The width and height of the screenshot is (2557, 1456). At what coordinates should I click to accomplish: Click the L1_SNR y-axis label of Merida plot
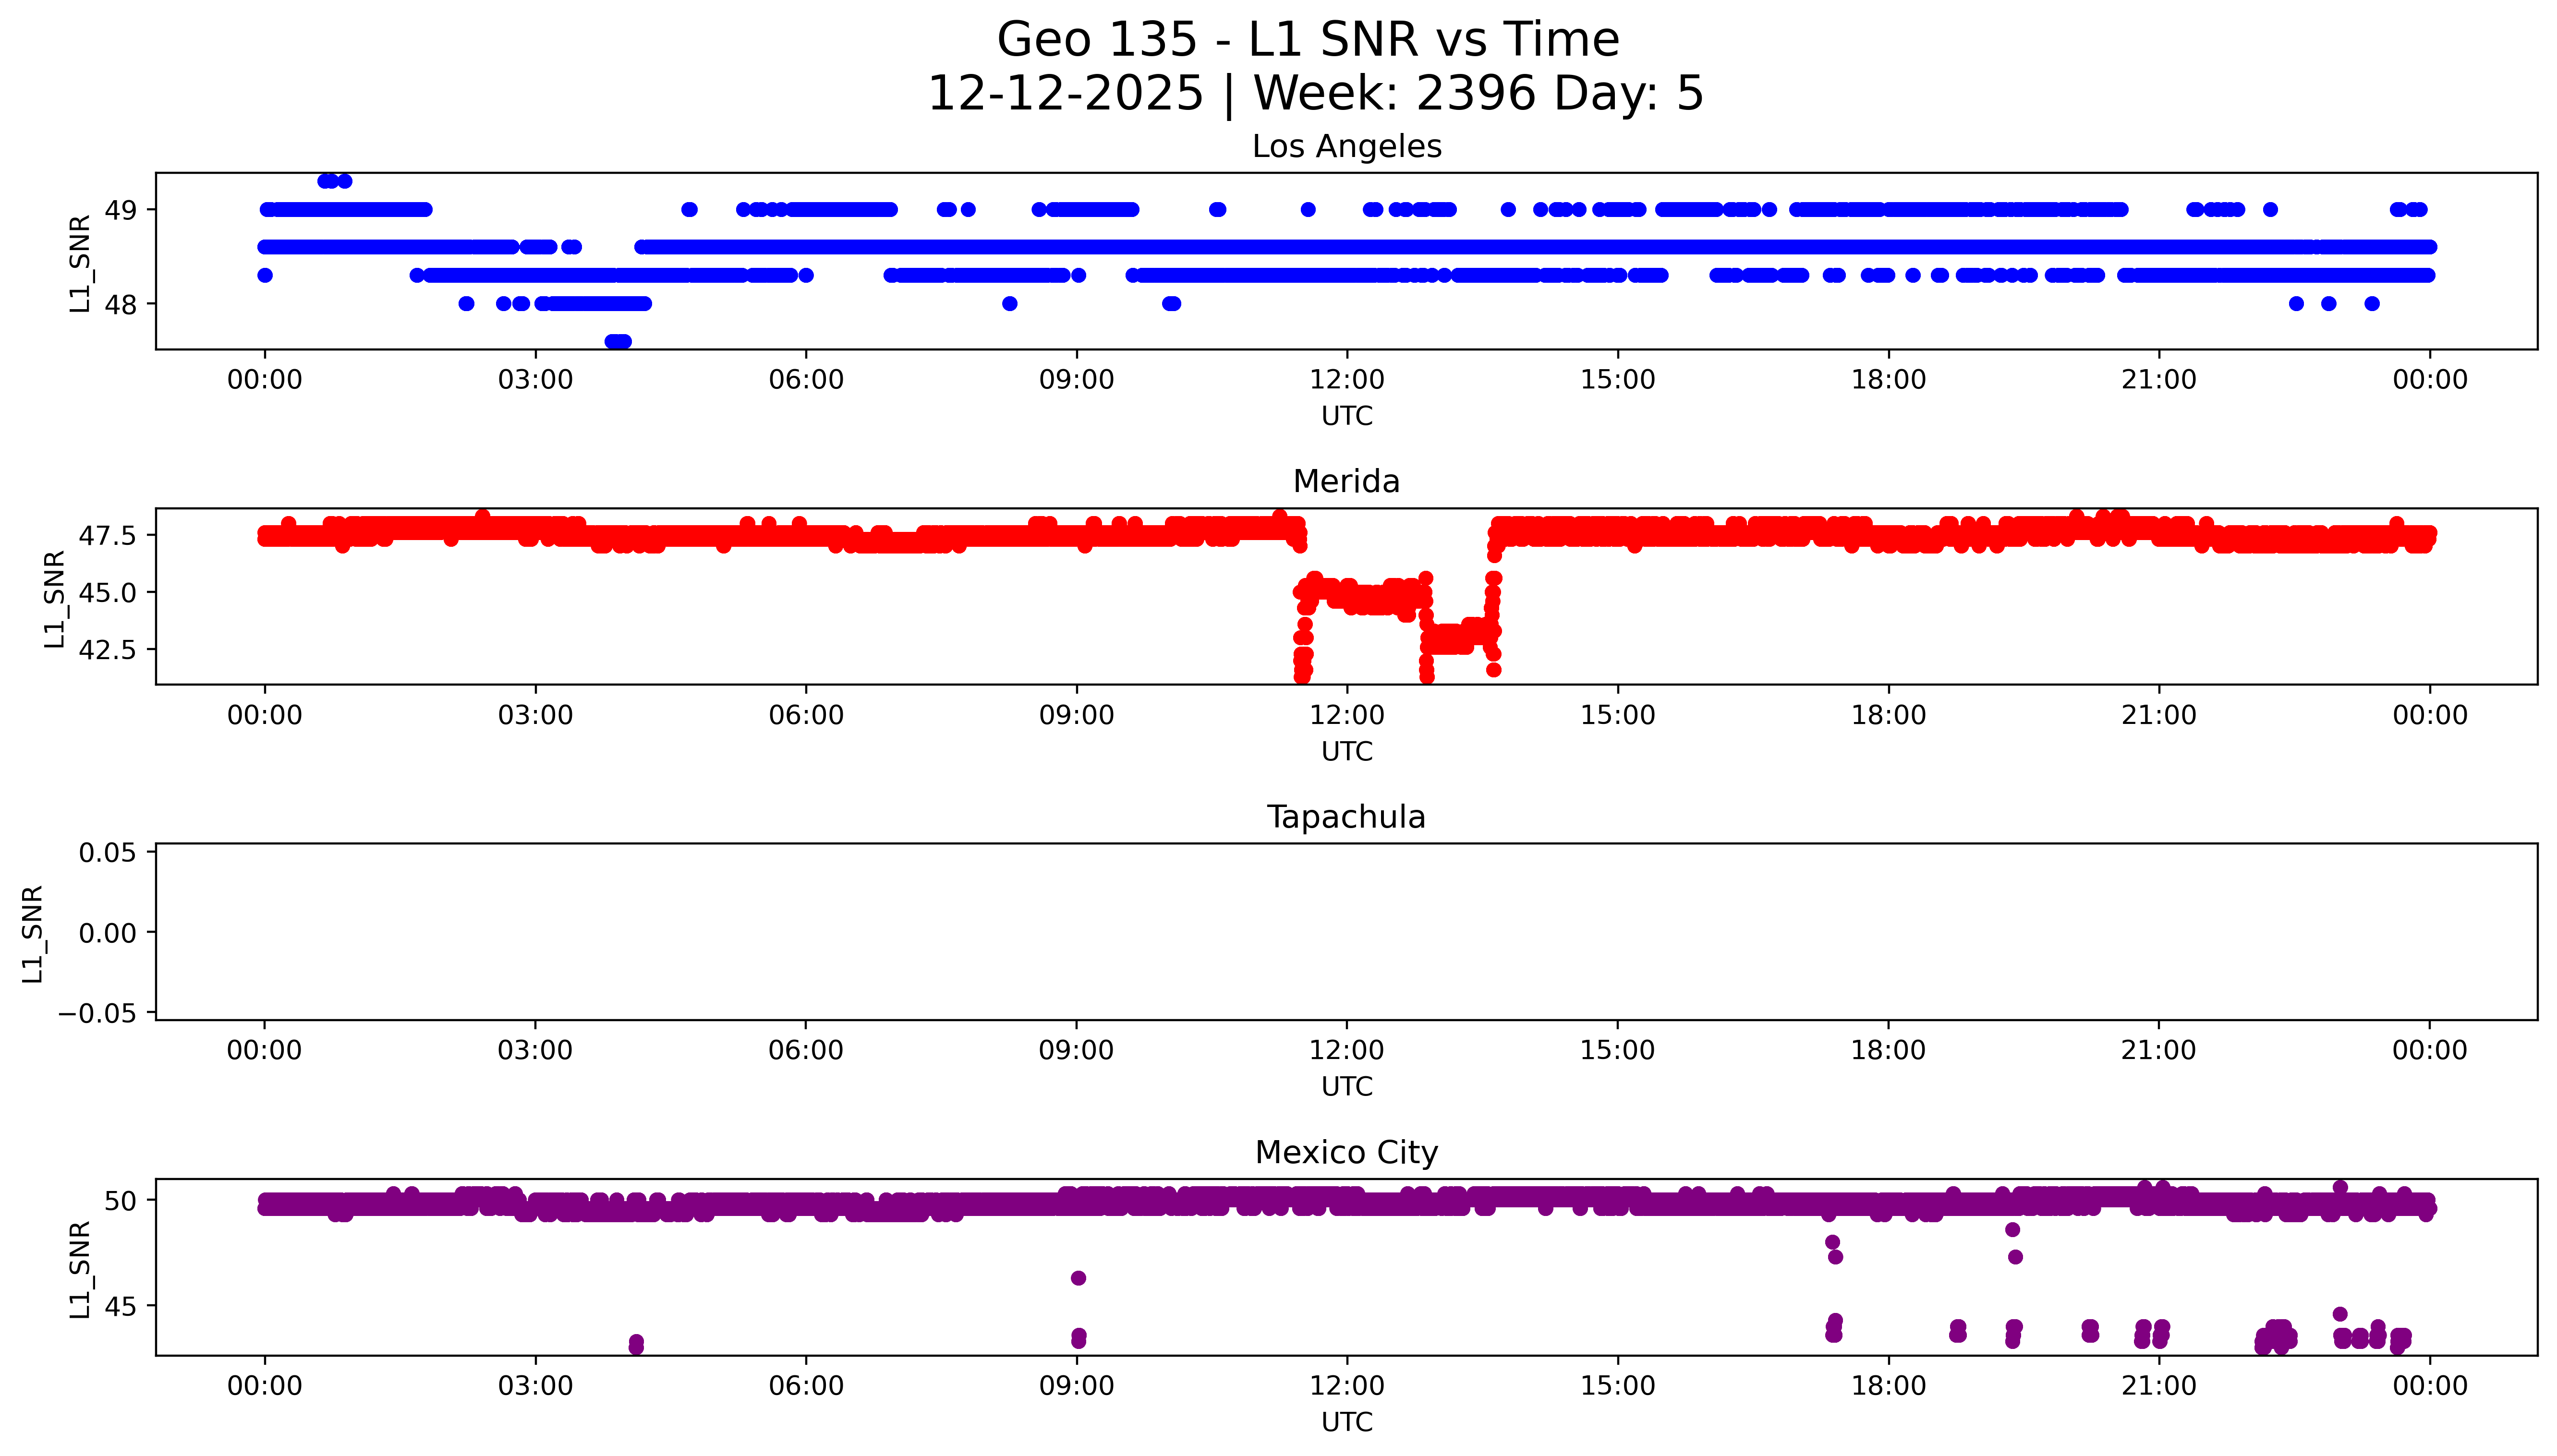tap(54, 598)
